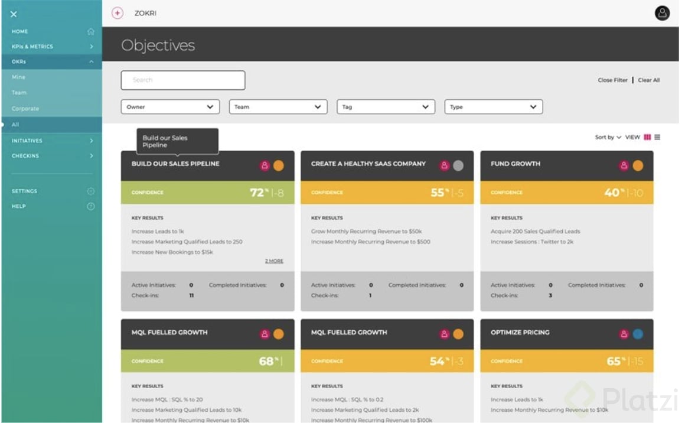Image resolution: width=685 pixels, height=423 pixels.
Task: Expand the Initiatives menu chevron
Action: pyautogui.click(x=92, y=141)
